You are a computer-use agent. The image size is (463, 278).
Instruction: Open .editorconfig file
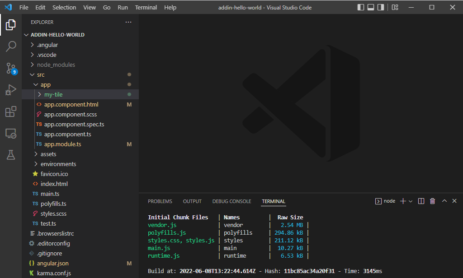point(80,243)
